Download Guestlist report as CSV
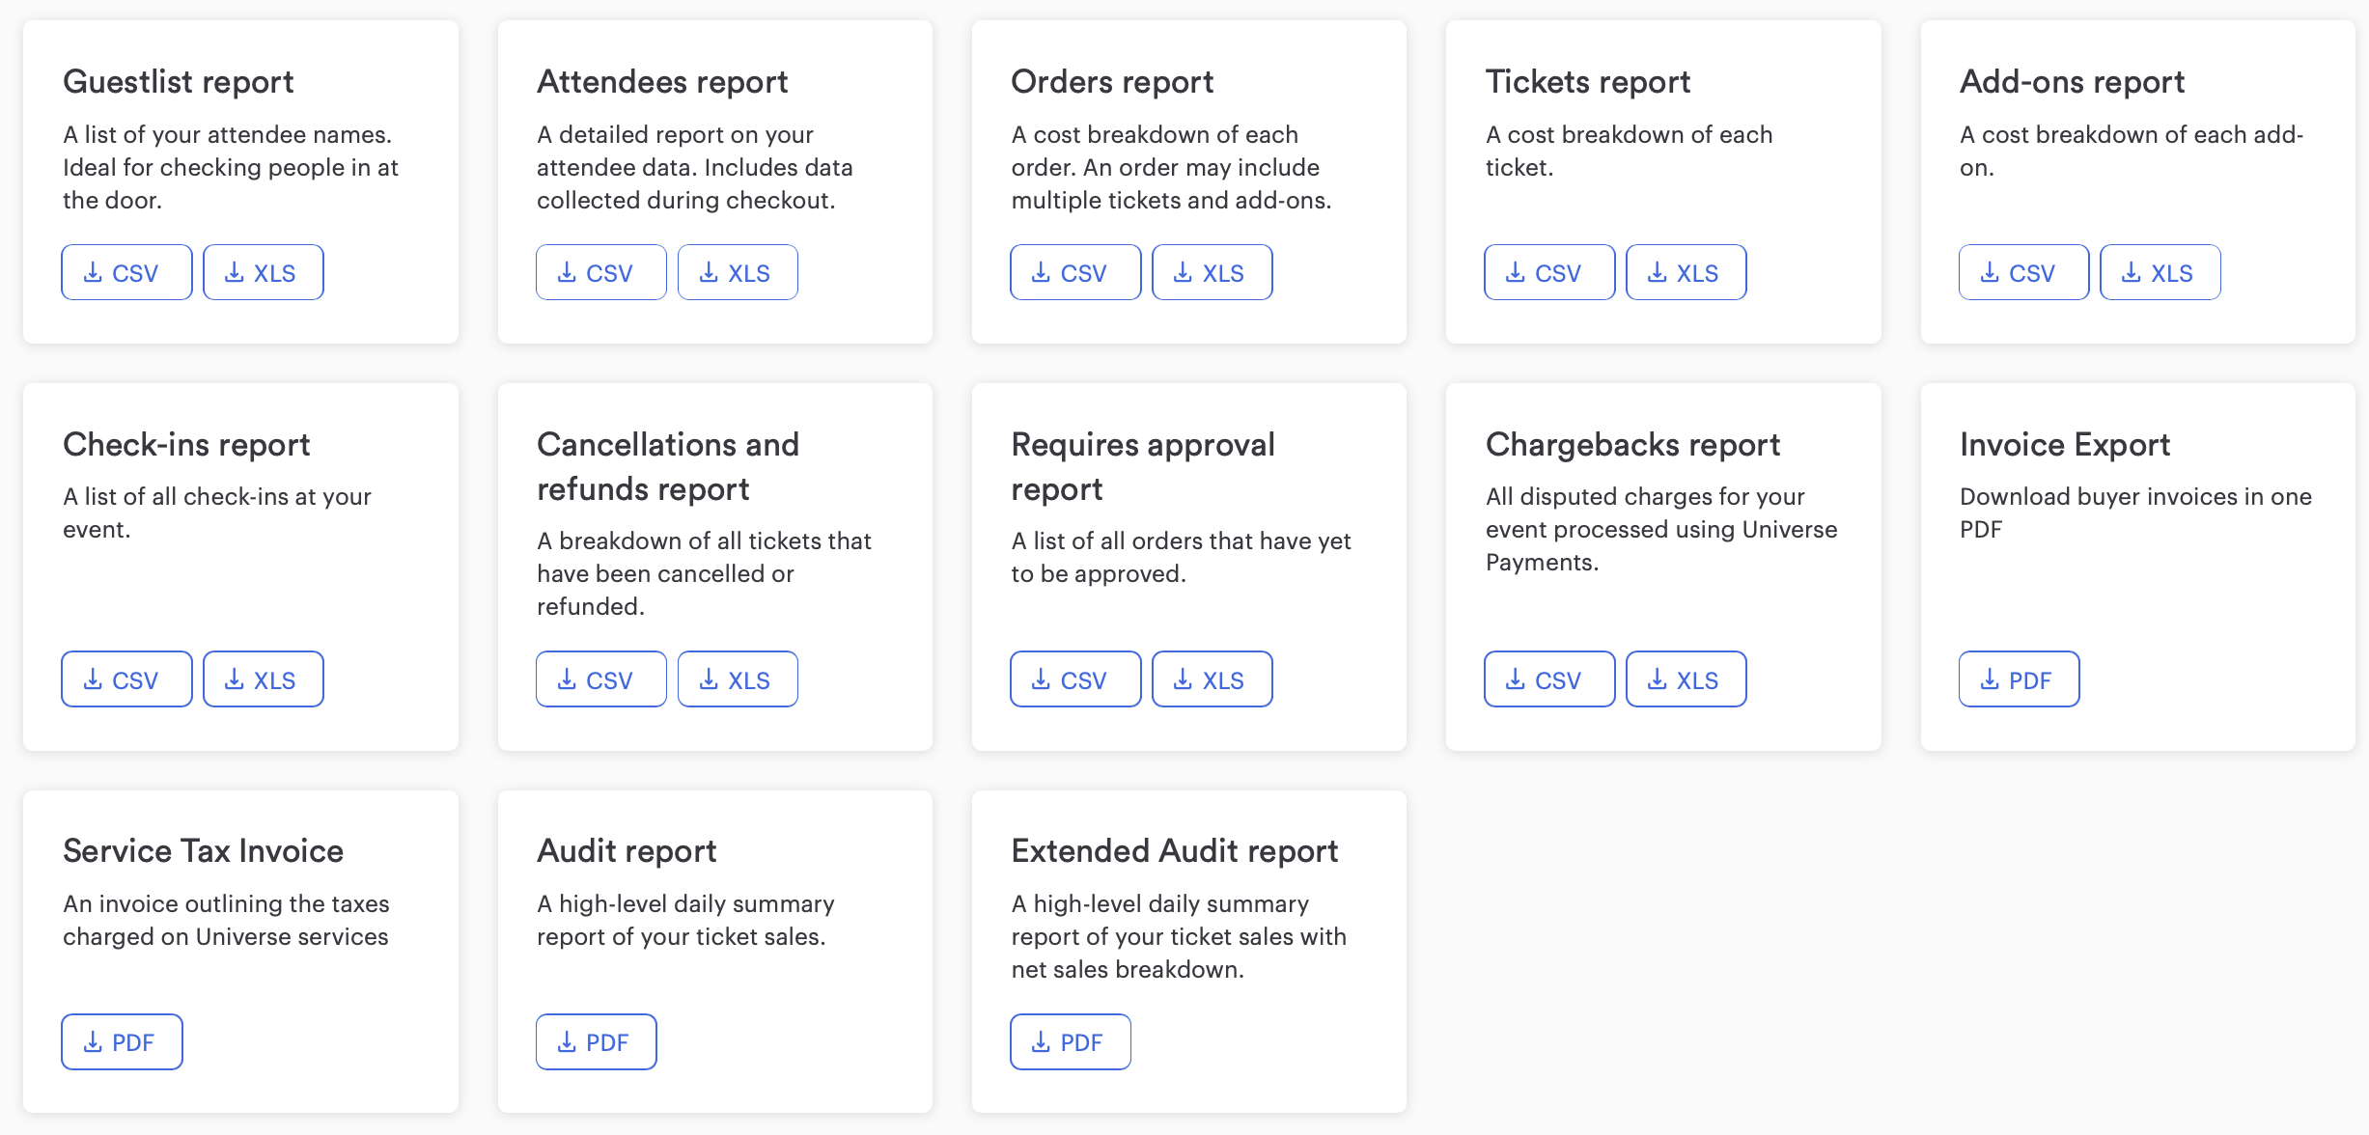Screen dimensions: 2369x1135 pos(126,273)
